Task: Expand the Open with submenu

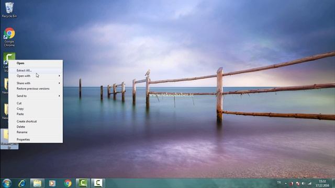Action: click(36, 76)
